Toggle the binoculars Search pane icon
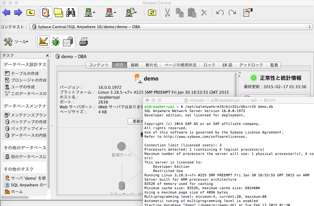This screenshot has height=206, width=314. coord(71,13)
